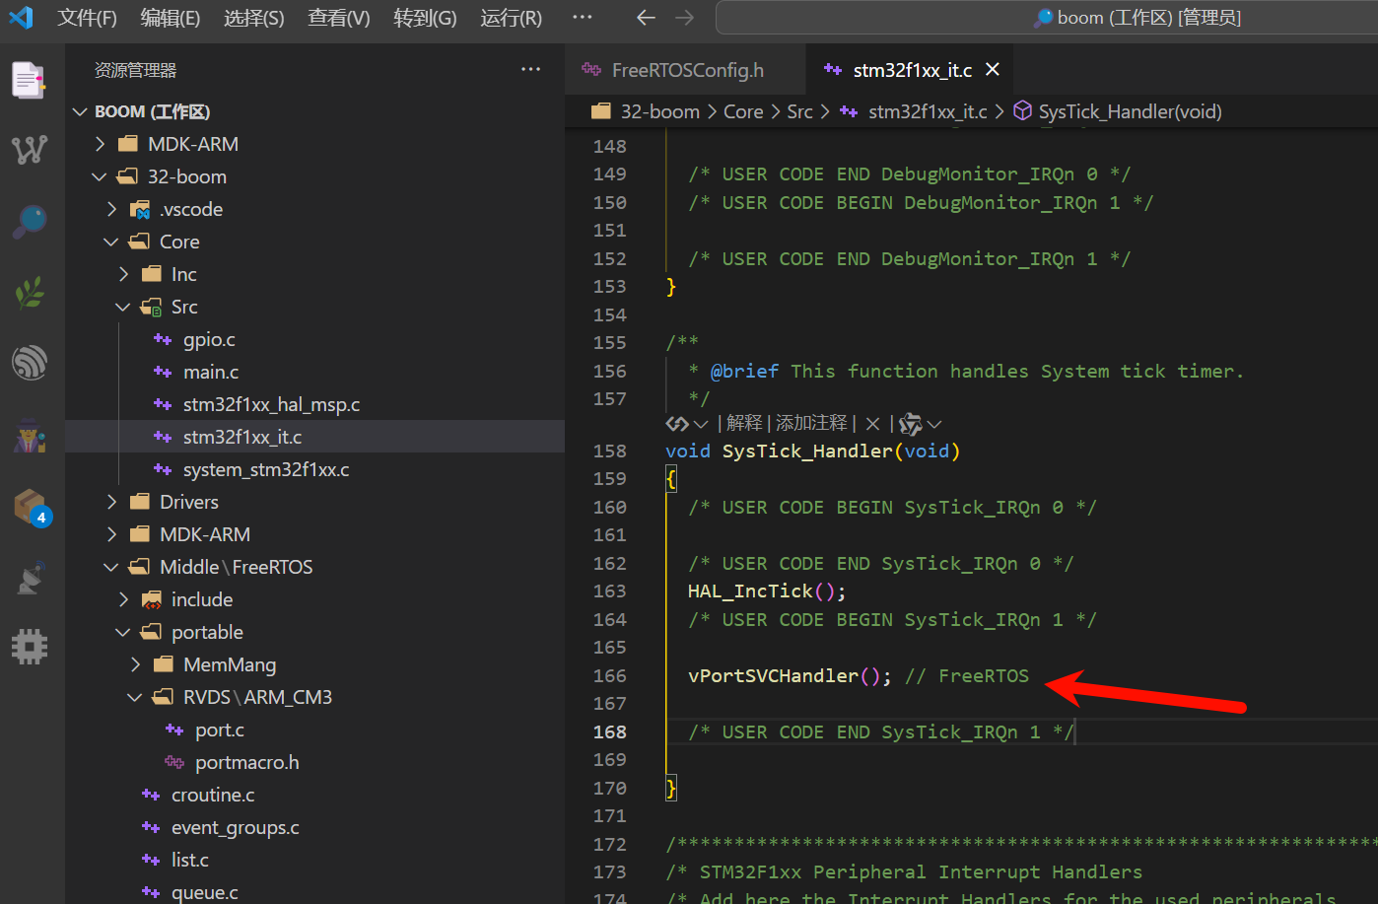Open the 编辑(E) menu
This screenshot has width=1378, height=904.
coord(171,18)
